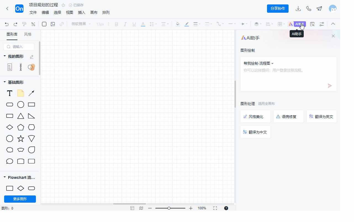Toggle fullscreen view icon
The height and width of the screenshot is (222, 354).
click(215, 208)
